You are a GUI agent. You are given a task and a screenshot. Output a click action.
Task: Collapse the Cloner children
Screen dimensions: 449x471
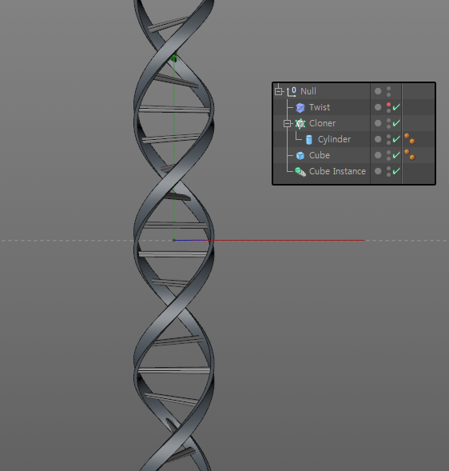coord(288,123)
